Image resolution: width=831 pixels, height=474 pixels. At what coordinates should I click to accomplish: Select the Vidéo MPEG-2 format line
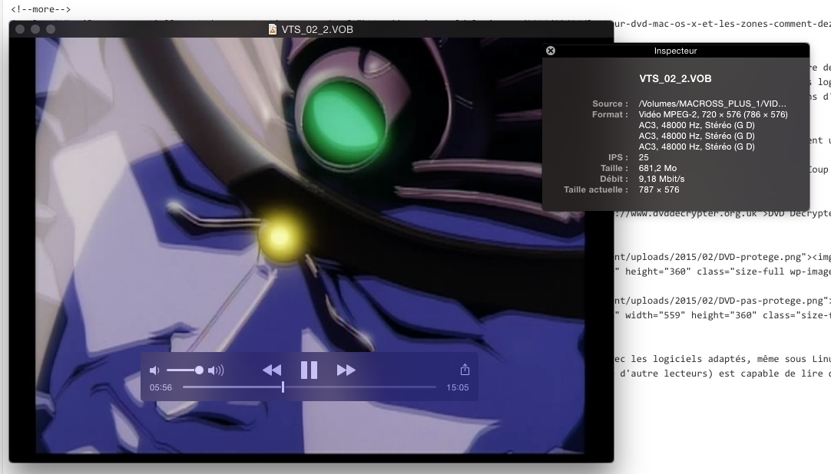click(713, 114)
